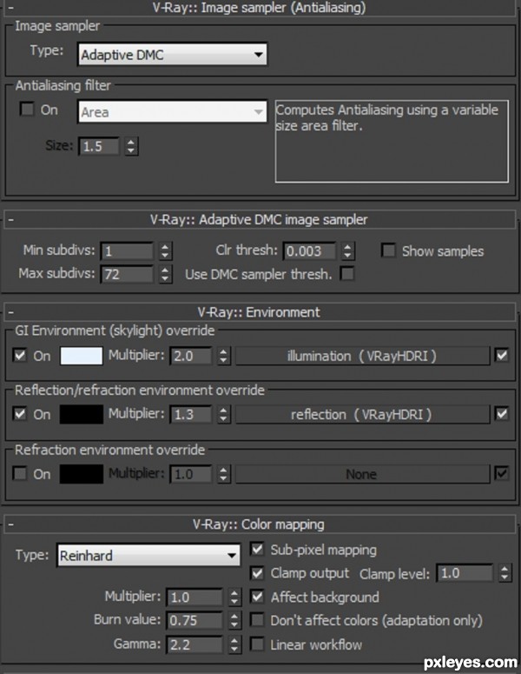Uncheck the illumination VRayHDRI map checkbox

coord(502,356)
